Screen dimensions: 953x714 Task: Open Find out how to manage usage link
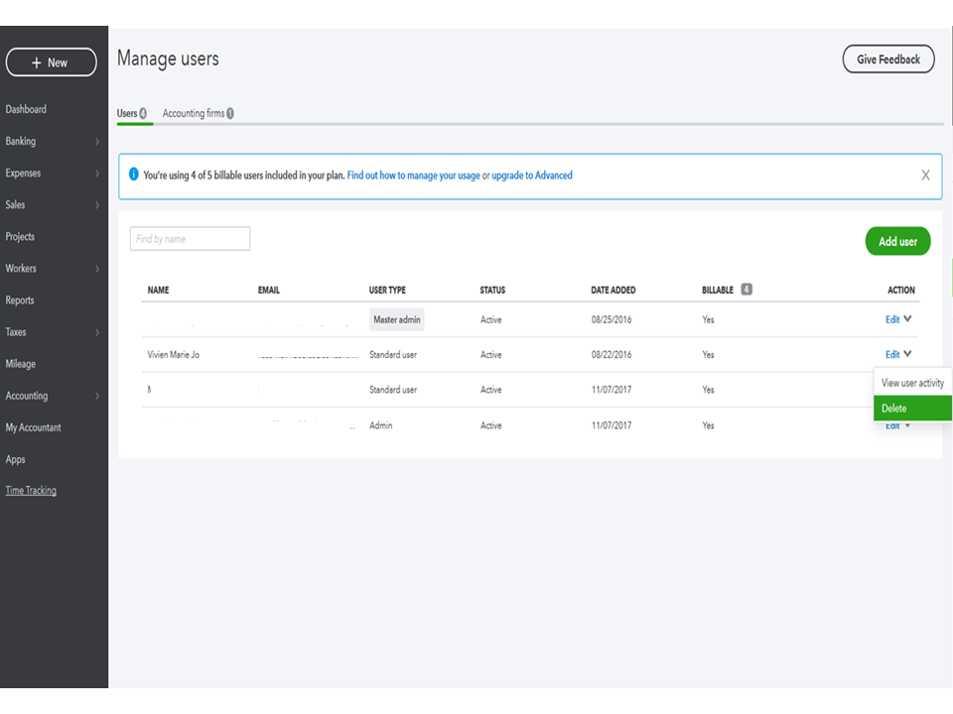(413, 176)
